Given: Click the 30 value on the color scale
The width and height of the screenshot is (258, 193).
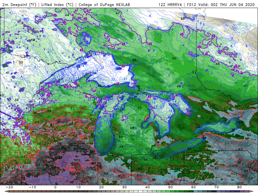Looking at the screenshot, I should click(124, 187).
